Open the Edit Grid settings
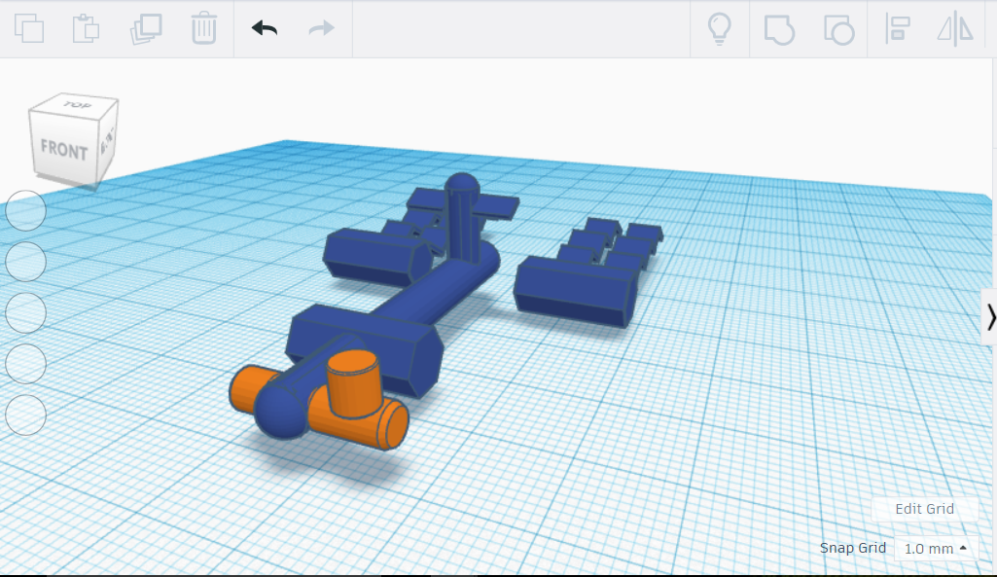The height and width of the screenshot is (577, 997). point(924,509)
